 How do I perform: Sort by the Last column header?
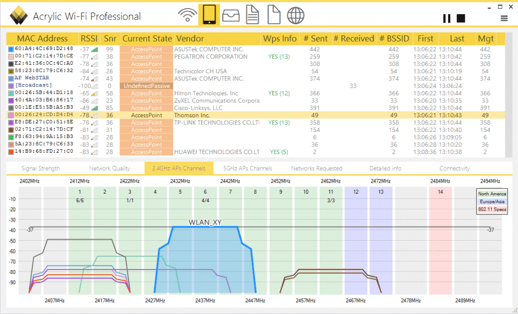click(457, 38)
